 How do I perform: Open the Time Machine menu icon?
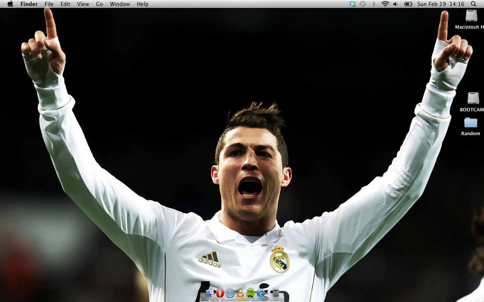[363, 4]
